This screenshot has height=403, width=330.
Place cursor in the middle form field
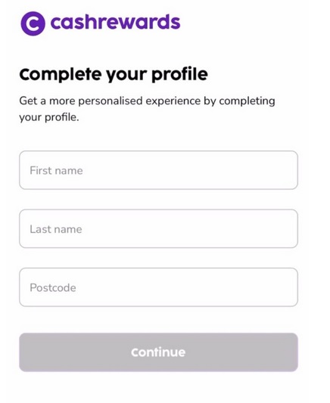click(158, 228)
